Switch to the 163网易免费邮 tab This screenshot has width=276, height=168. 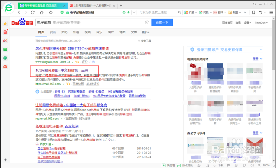click(x=92, y=6)
